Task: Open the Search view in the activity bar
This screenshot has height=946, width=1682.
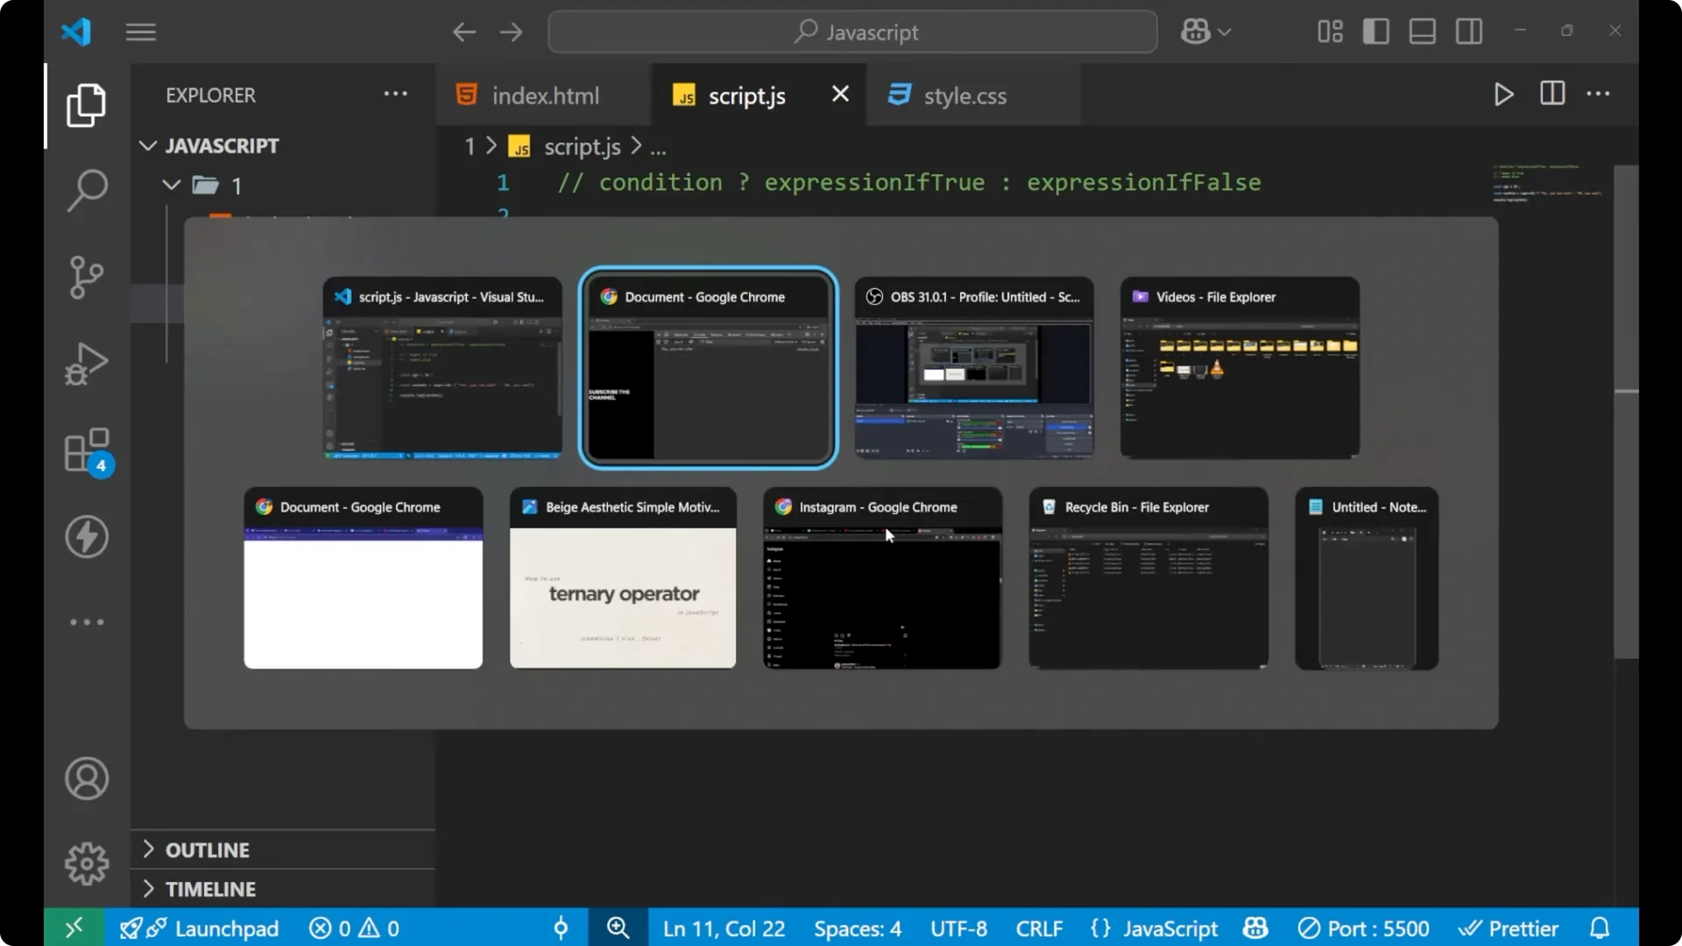Action: 87,190
